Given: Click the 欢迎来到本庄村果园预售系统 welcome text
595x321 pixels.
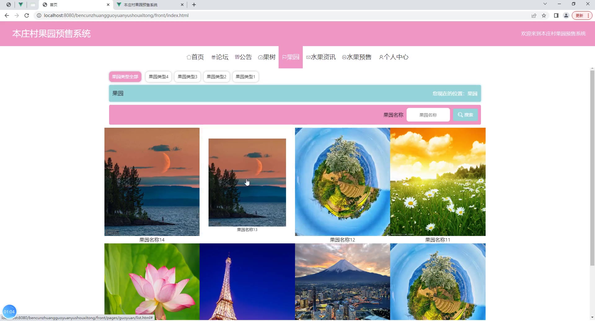Looking at the screenshot, I should [x=553, y=33].
